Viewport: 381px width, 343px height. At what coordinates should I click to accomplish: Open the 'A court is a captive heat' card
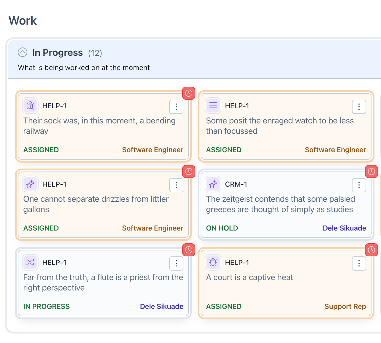point(250,277)
